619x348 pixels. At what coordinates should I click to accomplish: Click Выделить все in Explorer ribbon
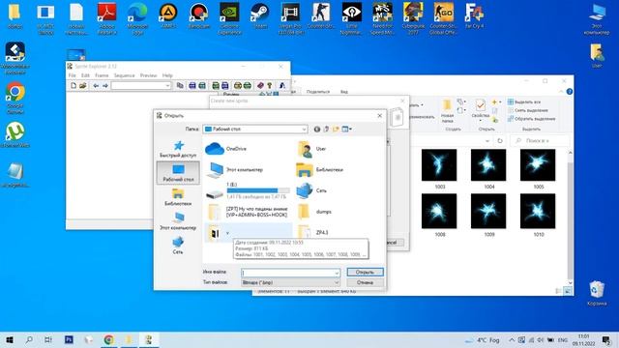(x=524, y=101)
